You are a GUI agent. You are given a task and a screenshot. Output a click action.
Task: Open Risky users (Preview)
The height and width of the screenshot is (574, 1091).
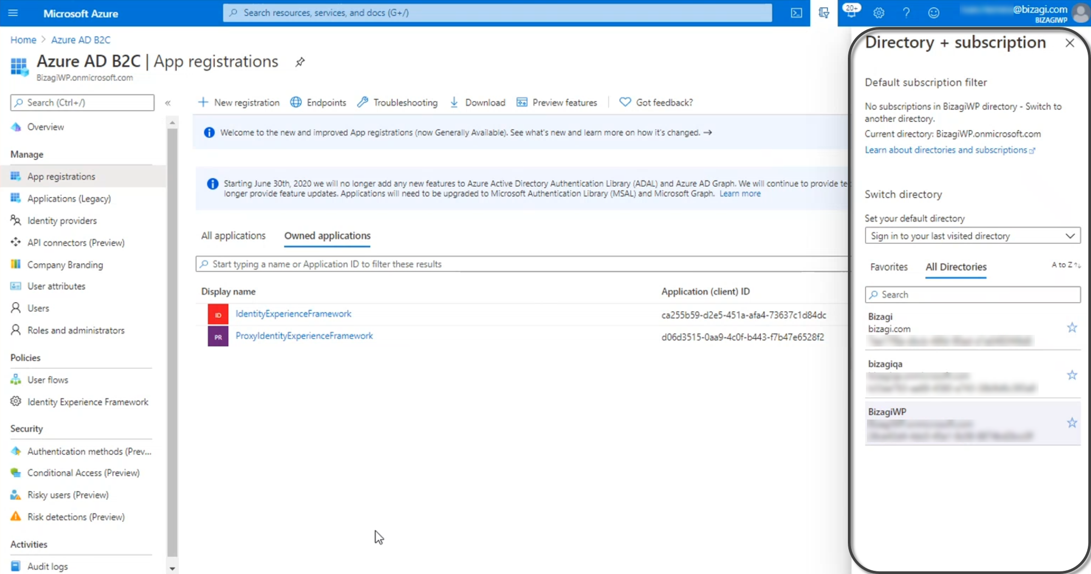tap(68, 496)
